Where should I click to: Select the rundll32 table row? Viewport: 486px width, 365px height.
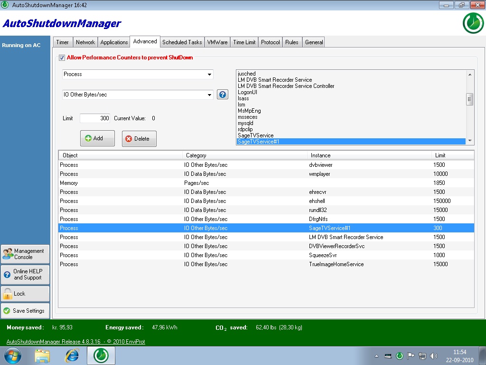[x=266, y=210]
